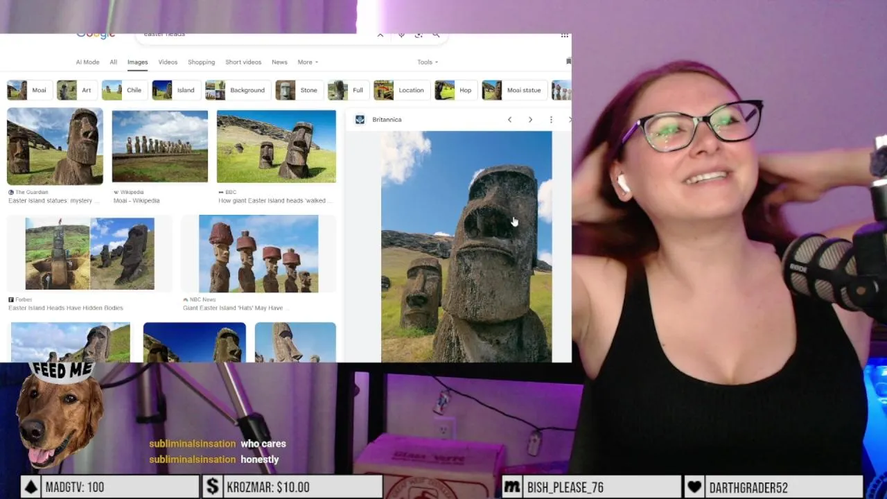Filter images by Chile chip
The height and width of the screenshot is (499, 887).
(x=123, y=90)
